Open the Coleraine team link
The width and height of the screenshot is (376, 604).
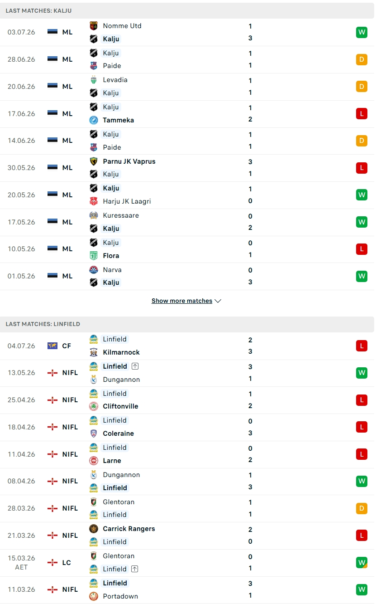[118, 434]
